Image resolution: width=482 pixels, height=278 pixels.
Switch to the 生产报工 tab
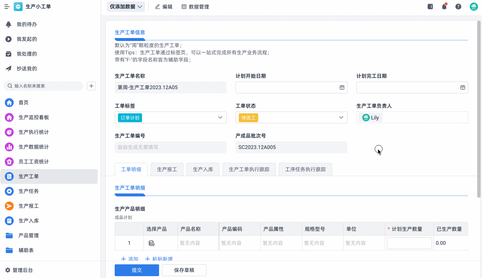(167, 169)
